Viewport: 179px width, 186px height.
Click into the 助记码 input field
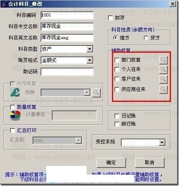click(67, 72)
